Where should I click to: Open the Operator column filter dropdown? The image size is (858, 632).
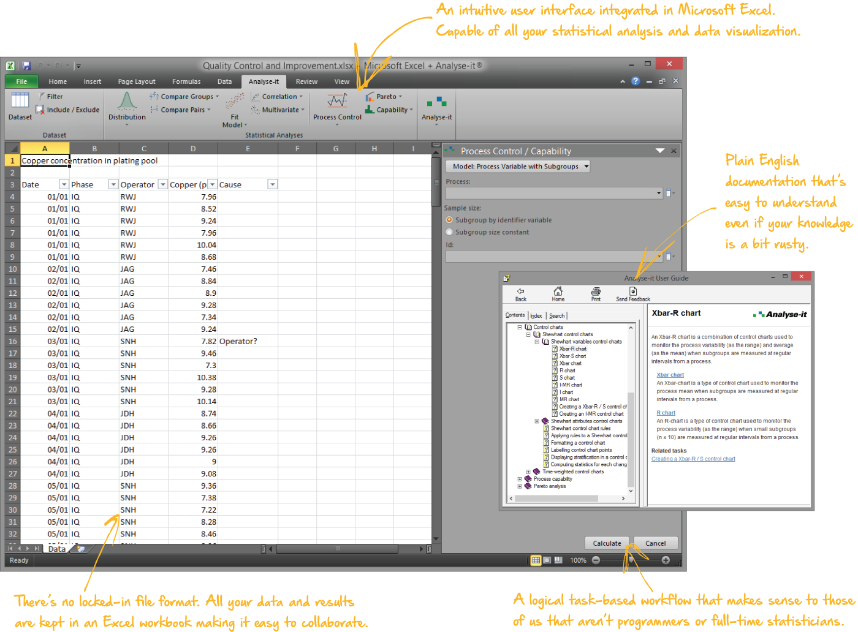click(x=163, y=184)
